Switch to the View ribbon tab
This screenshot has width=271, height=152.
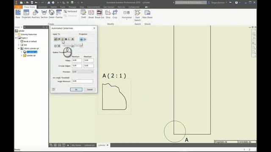(82, 7)
